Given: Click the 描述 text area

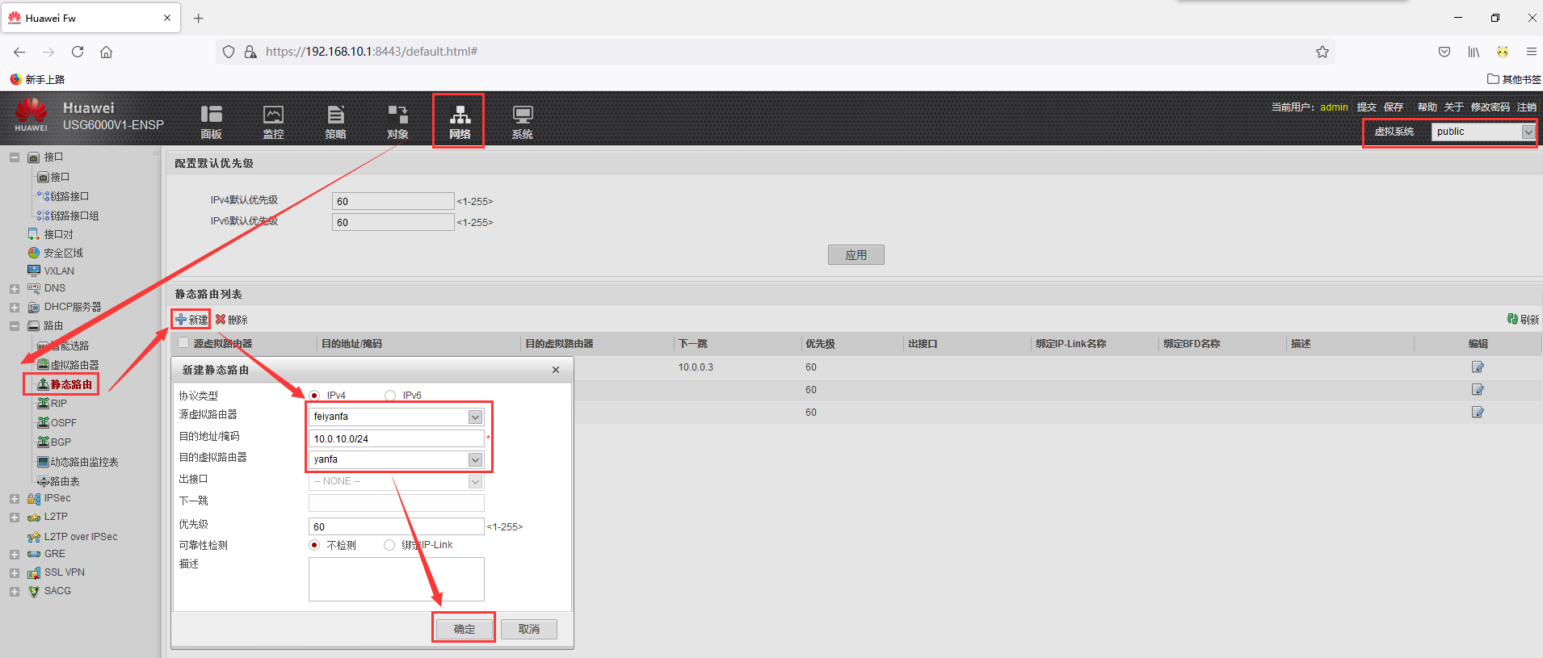Looking at the screenshot, I should (396, 579).
